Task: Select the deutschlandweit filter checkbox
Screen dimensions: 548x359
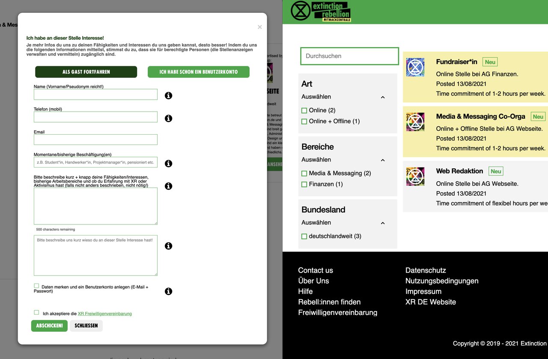Action: [x=304, y=236]
